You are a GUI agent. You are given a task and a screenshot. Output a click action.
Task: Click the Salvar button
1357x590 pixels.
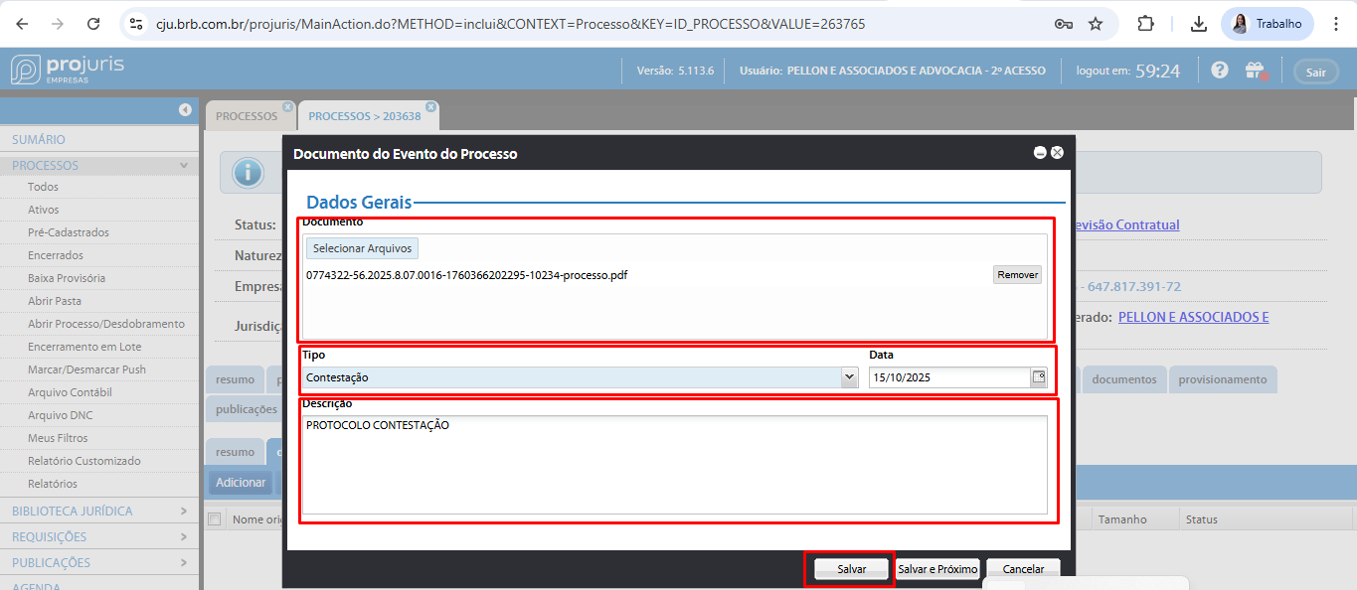coord(851,569)
